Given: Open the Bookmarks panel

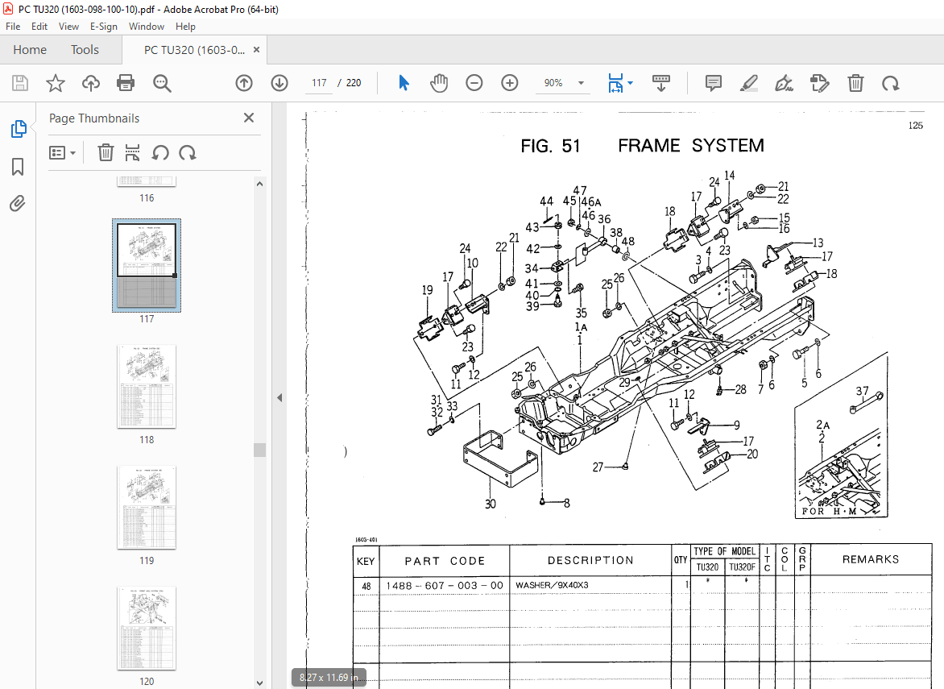Looking at the screenshot, I should tap(18, 166).
